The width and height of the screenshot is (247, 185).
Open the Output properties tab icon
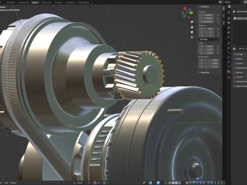228,23
